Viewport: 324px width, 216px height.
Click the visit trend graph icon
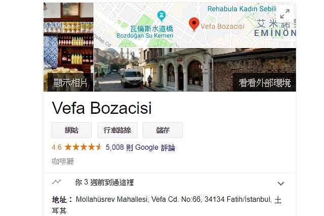[x=56, y=182]
